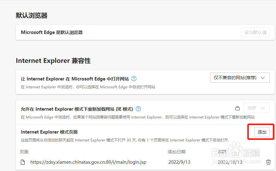This screenshot has width=276, height=171.
Task: Click added date 2022/9/13
Action: [179, 162]
